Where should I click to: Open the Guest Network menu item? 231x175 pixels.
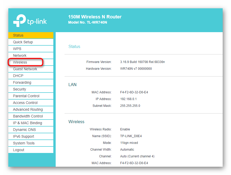click(x=31, y=69)
